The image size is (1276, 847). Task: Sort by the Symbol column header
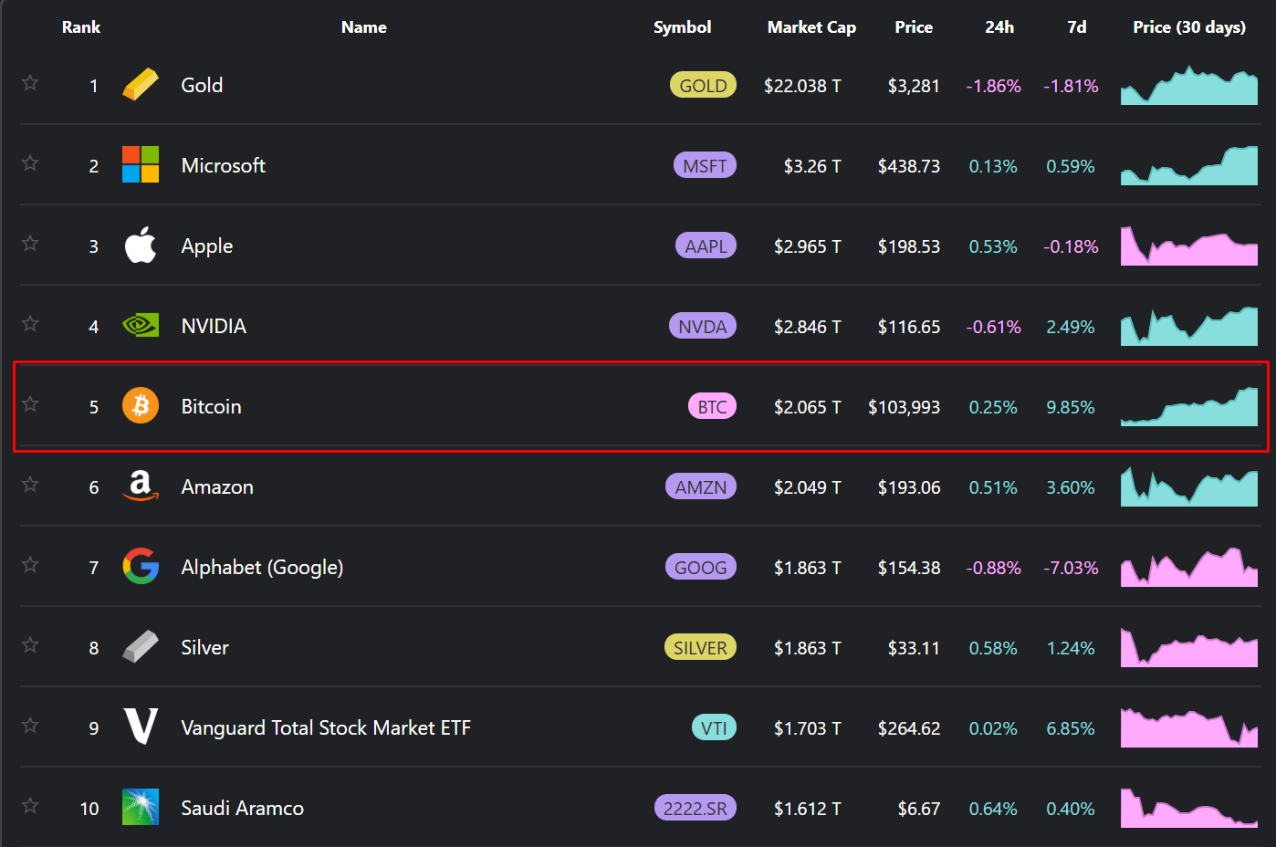pos(683,27)
